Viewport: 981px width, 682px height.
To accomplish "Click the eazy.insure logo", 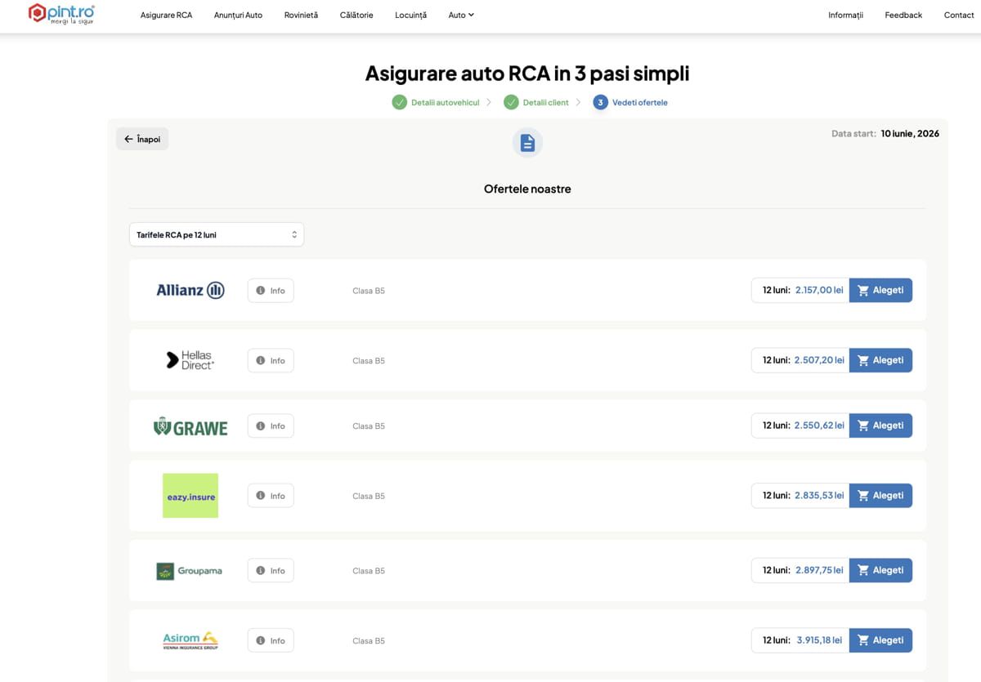I will [x=190, y=496].
